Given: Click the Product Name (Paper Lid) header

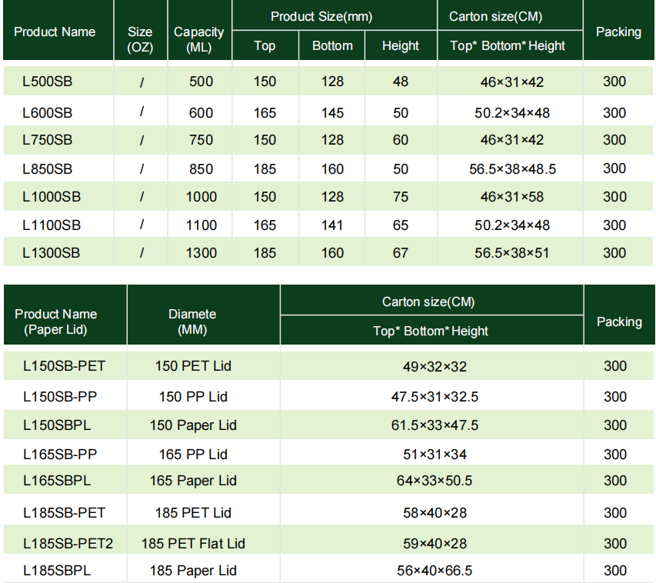Looking at the screenshot, I should coord(55,321).
